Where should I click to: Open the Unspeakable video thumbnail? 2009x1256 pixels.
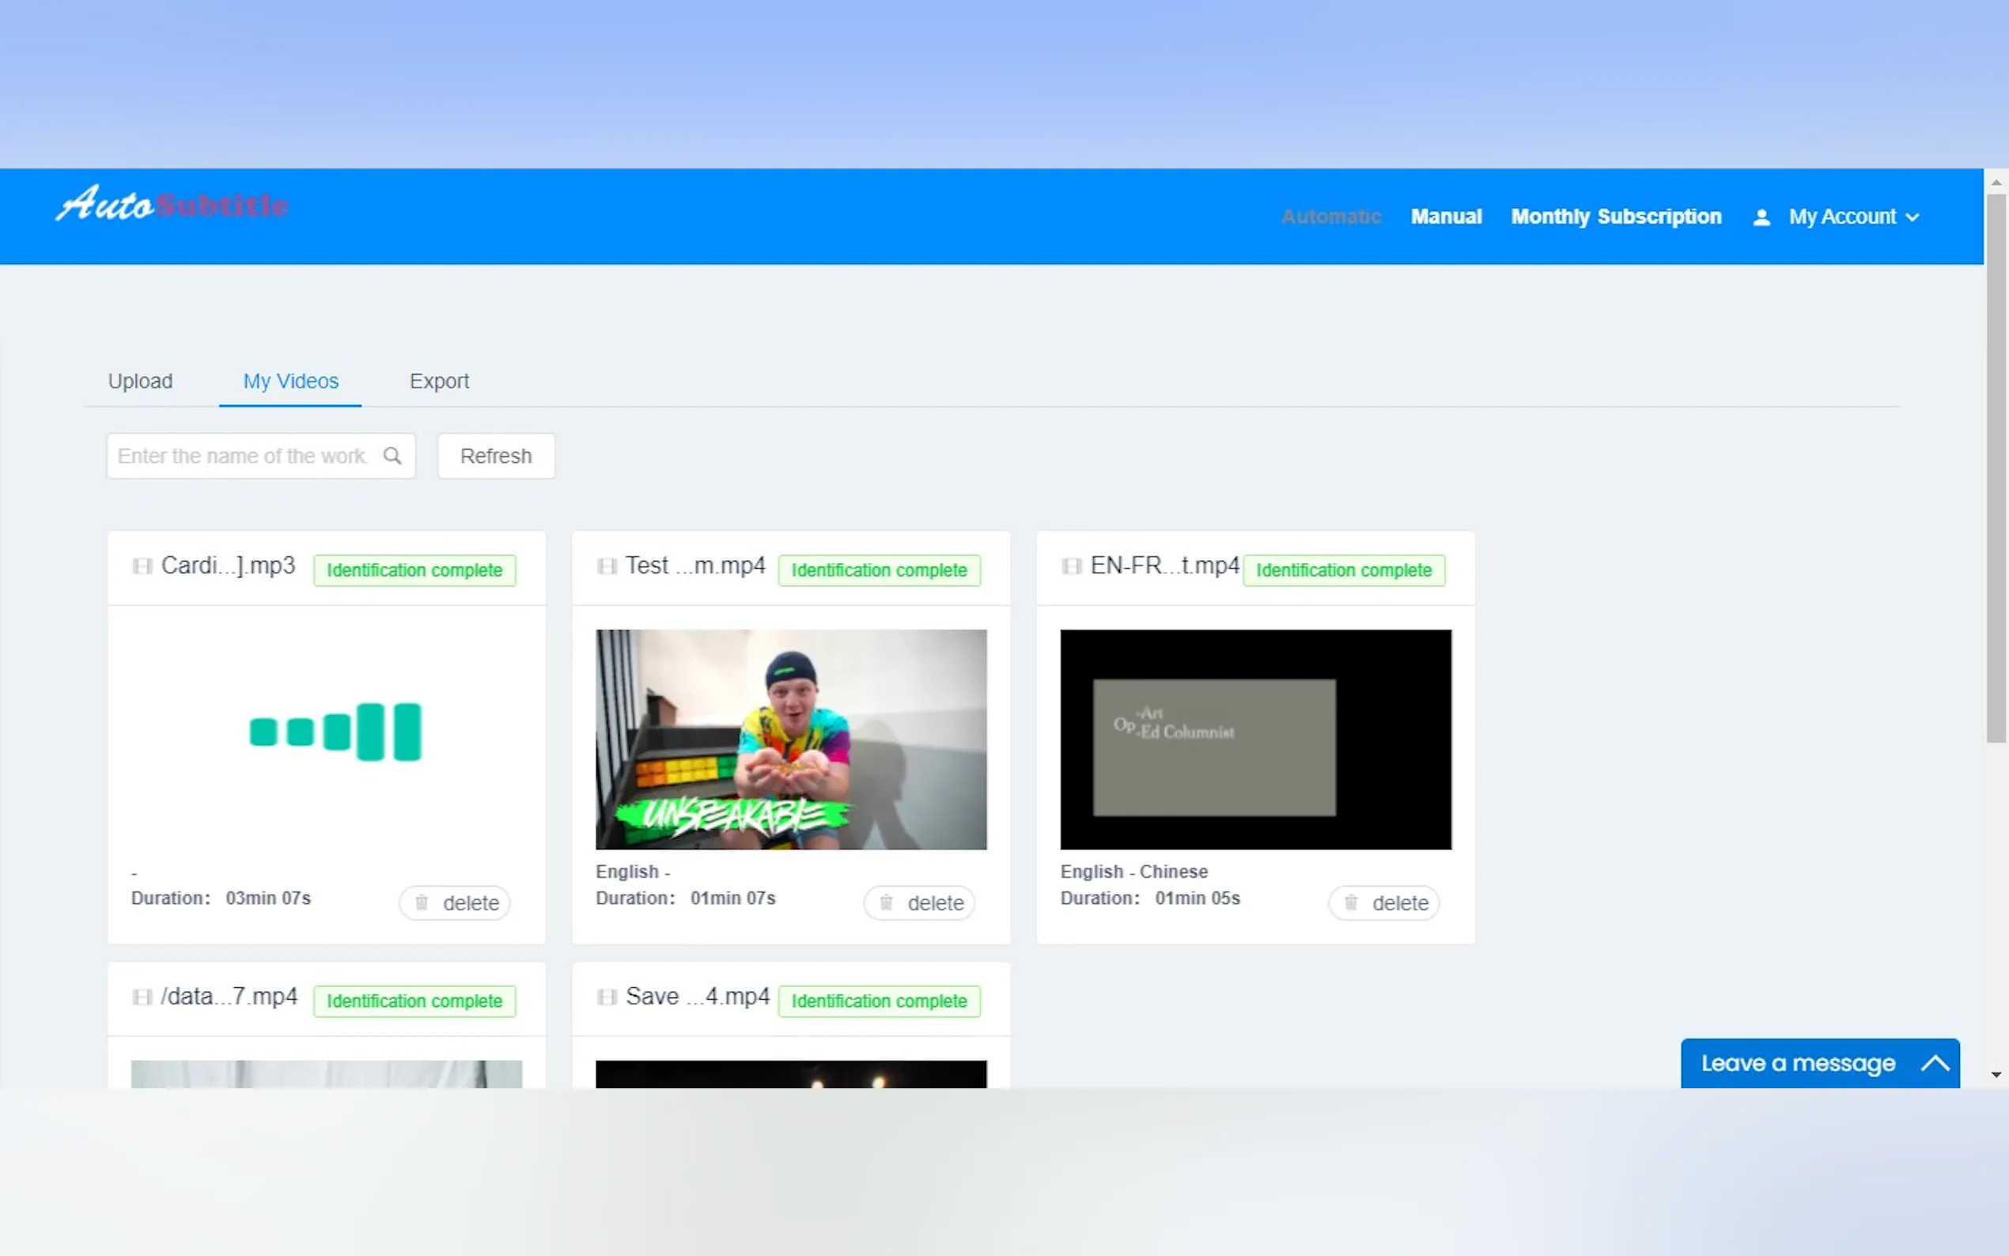click(791, 740)
